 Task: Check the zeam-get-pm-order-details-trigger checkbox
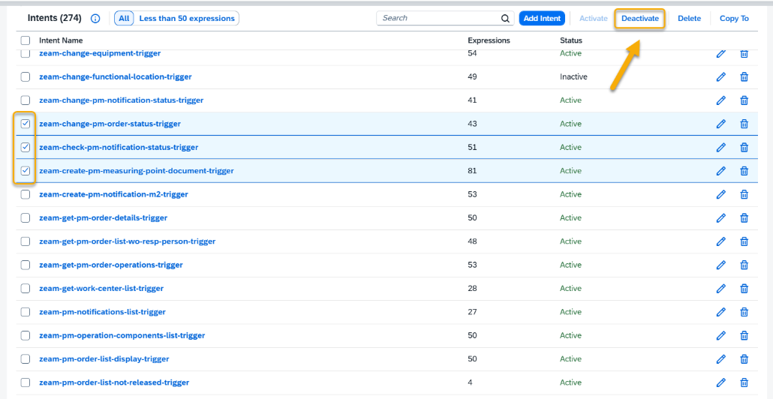(x=26, y=218)
